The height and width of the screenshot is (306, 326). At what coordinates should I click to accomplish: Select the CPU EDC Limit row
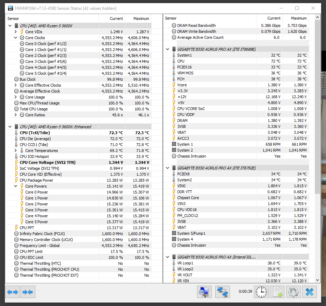click(78, 257)
